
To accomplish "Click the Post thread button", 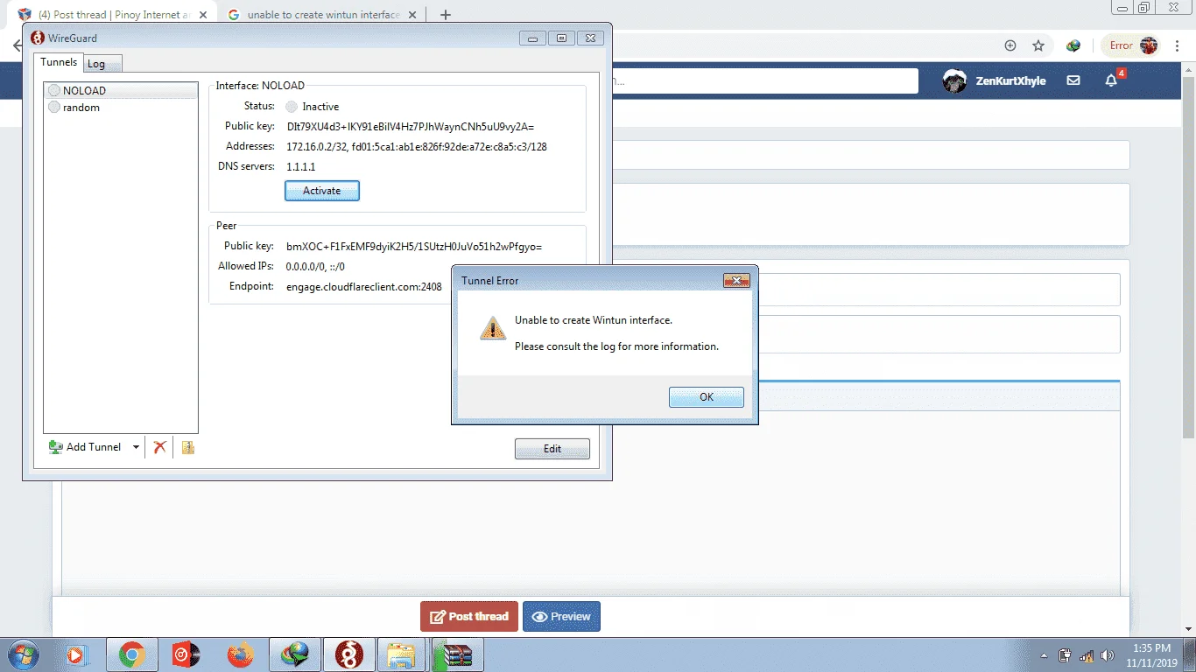I will tap(469, 617).
